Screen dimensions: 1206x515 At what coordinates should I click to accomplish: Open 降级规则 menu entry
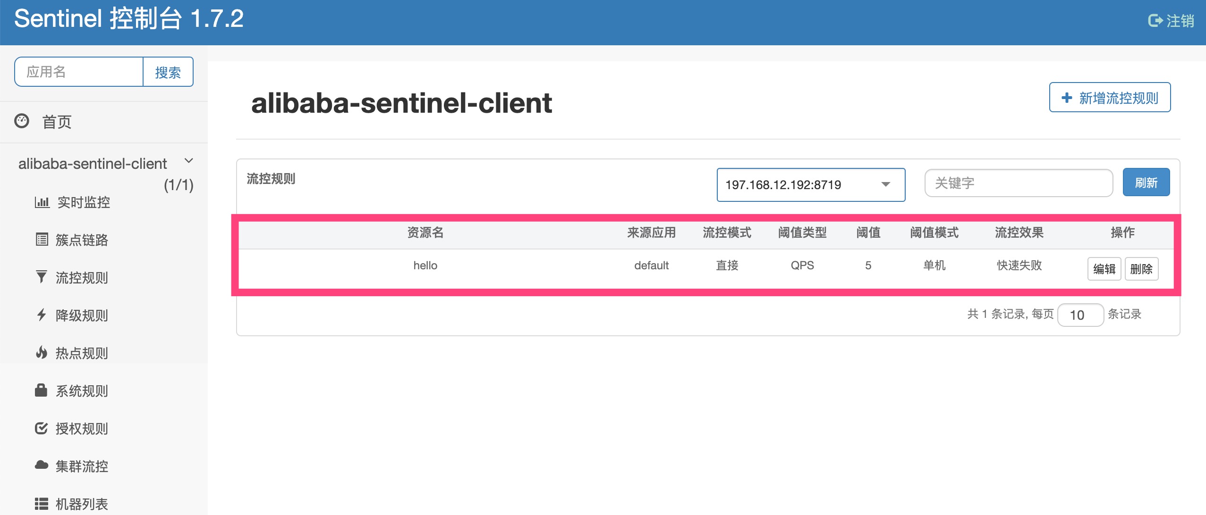[82, 316]
